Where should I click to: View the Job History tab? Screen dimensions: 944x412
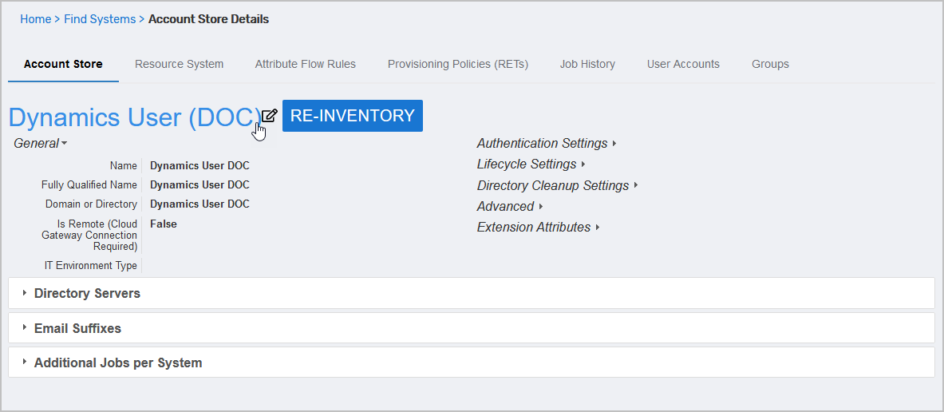pyautogui.click(x=587, y=64)
